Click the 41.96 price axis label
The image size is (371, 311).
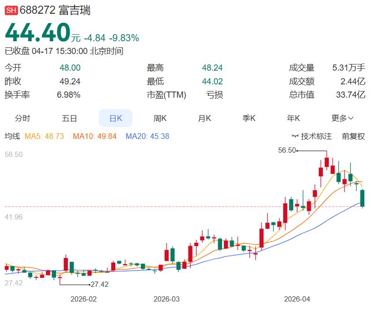point(13,217)
